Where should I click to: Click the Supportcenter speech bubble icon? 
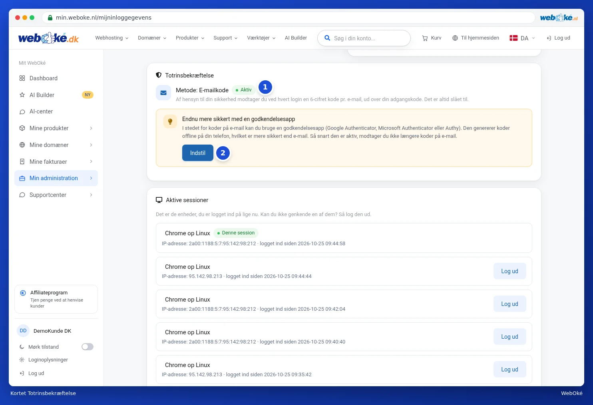(x=22, y=195)
